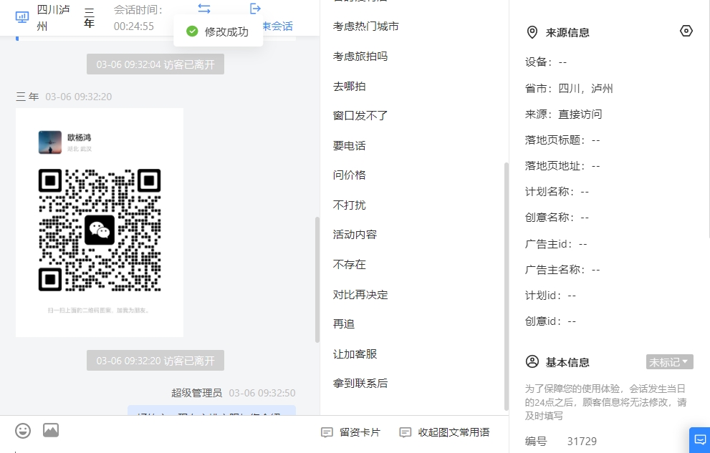Collapse phrases with 收起图文常用语
The width and height of the screenshot is (710, 453).
click(x=444, y=433)
